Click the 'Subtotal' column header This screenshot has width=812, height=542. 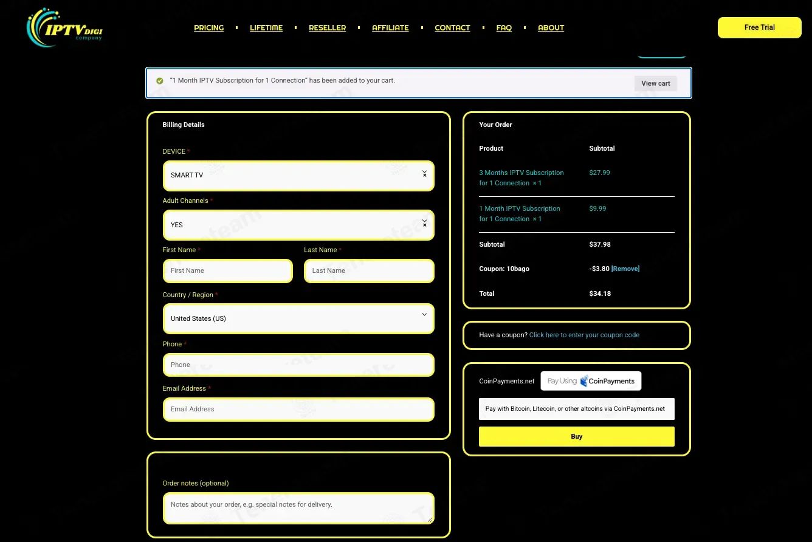602,148
